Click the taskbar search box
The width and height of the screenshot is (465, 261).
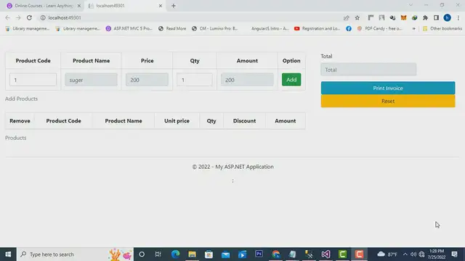click(x=75, y=254)
